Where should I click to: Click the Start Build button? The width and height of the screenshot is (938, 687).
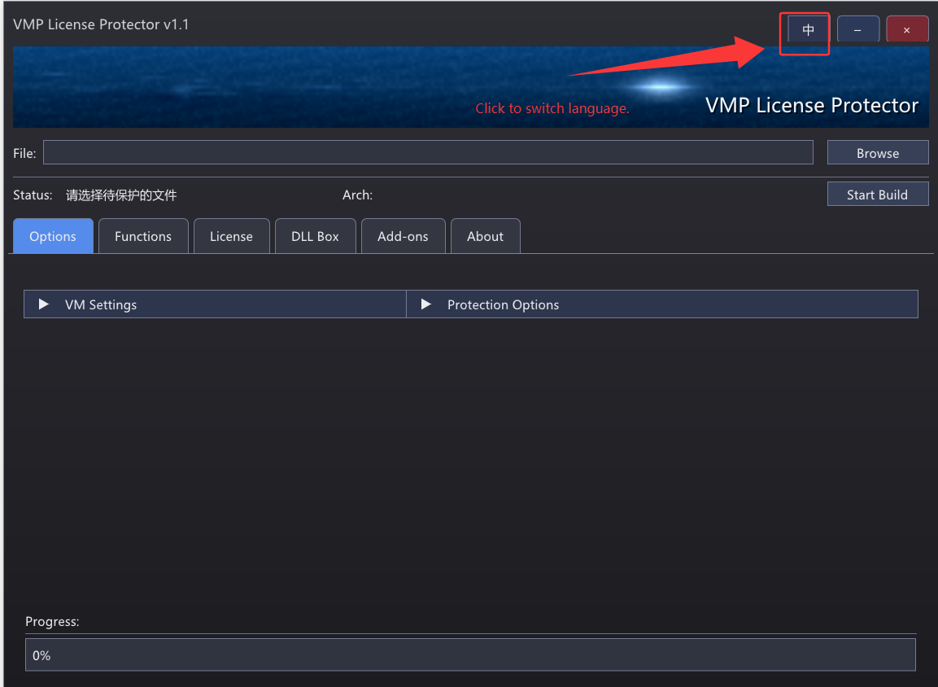[x=877, y=195]
